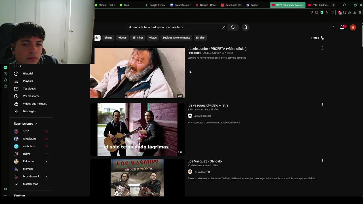Open the browser history clock sidebar icon
363x204 pixels.
tap(5, 74)
